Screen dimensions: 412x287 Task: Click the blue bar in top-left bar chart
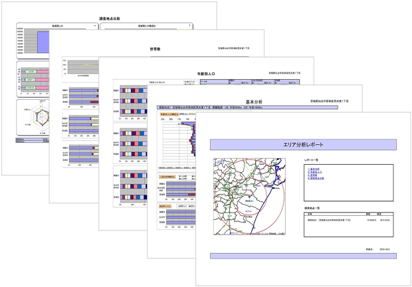tap(42, 41)
